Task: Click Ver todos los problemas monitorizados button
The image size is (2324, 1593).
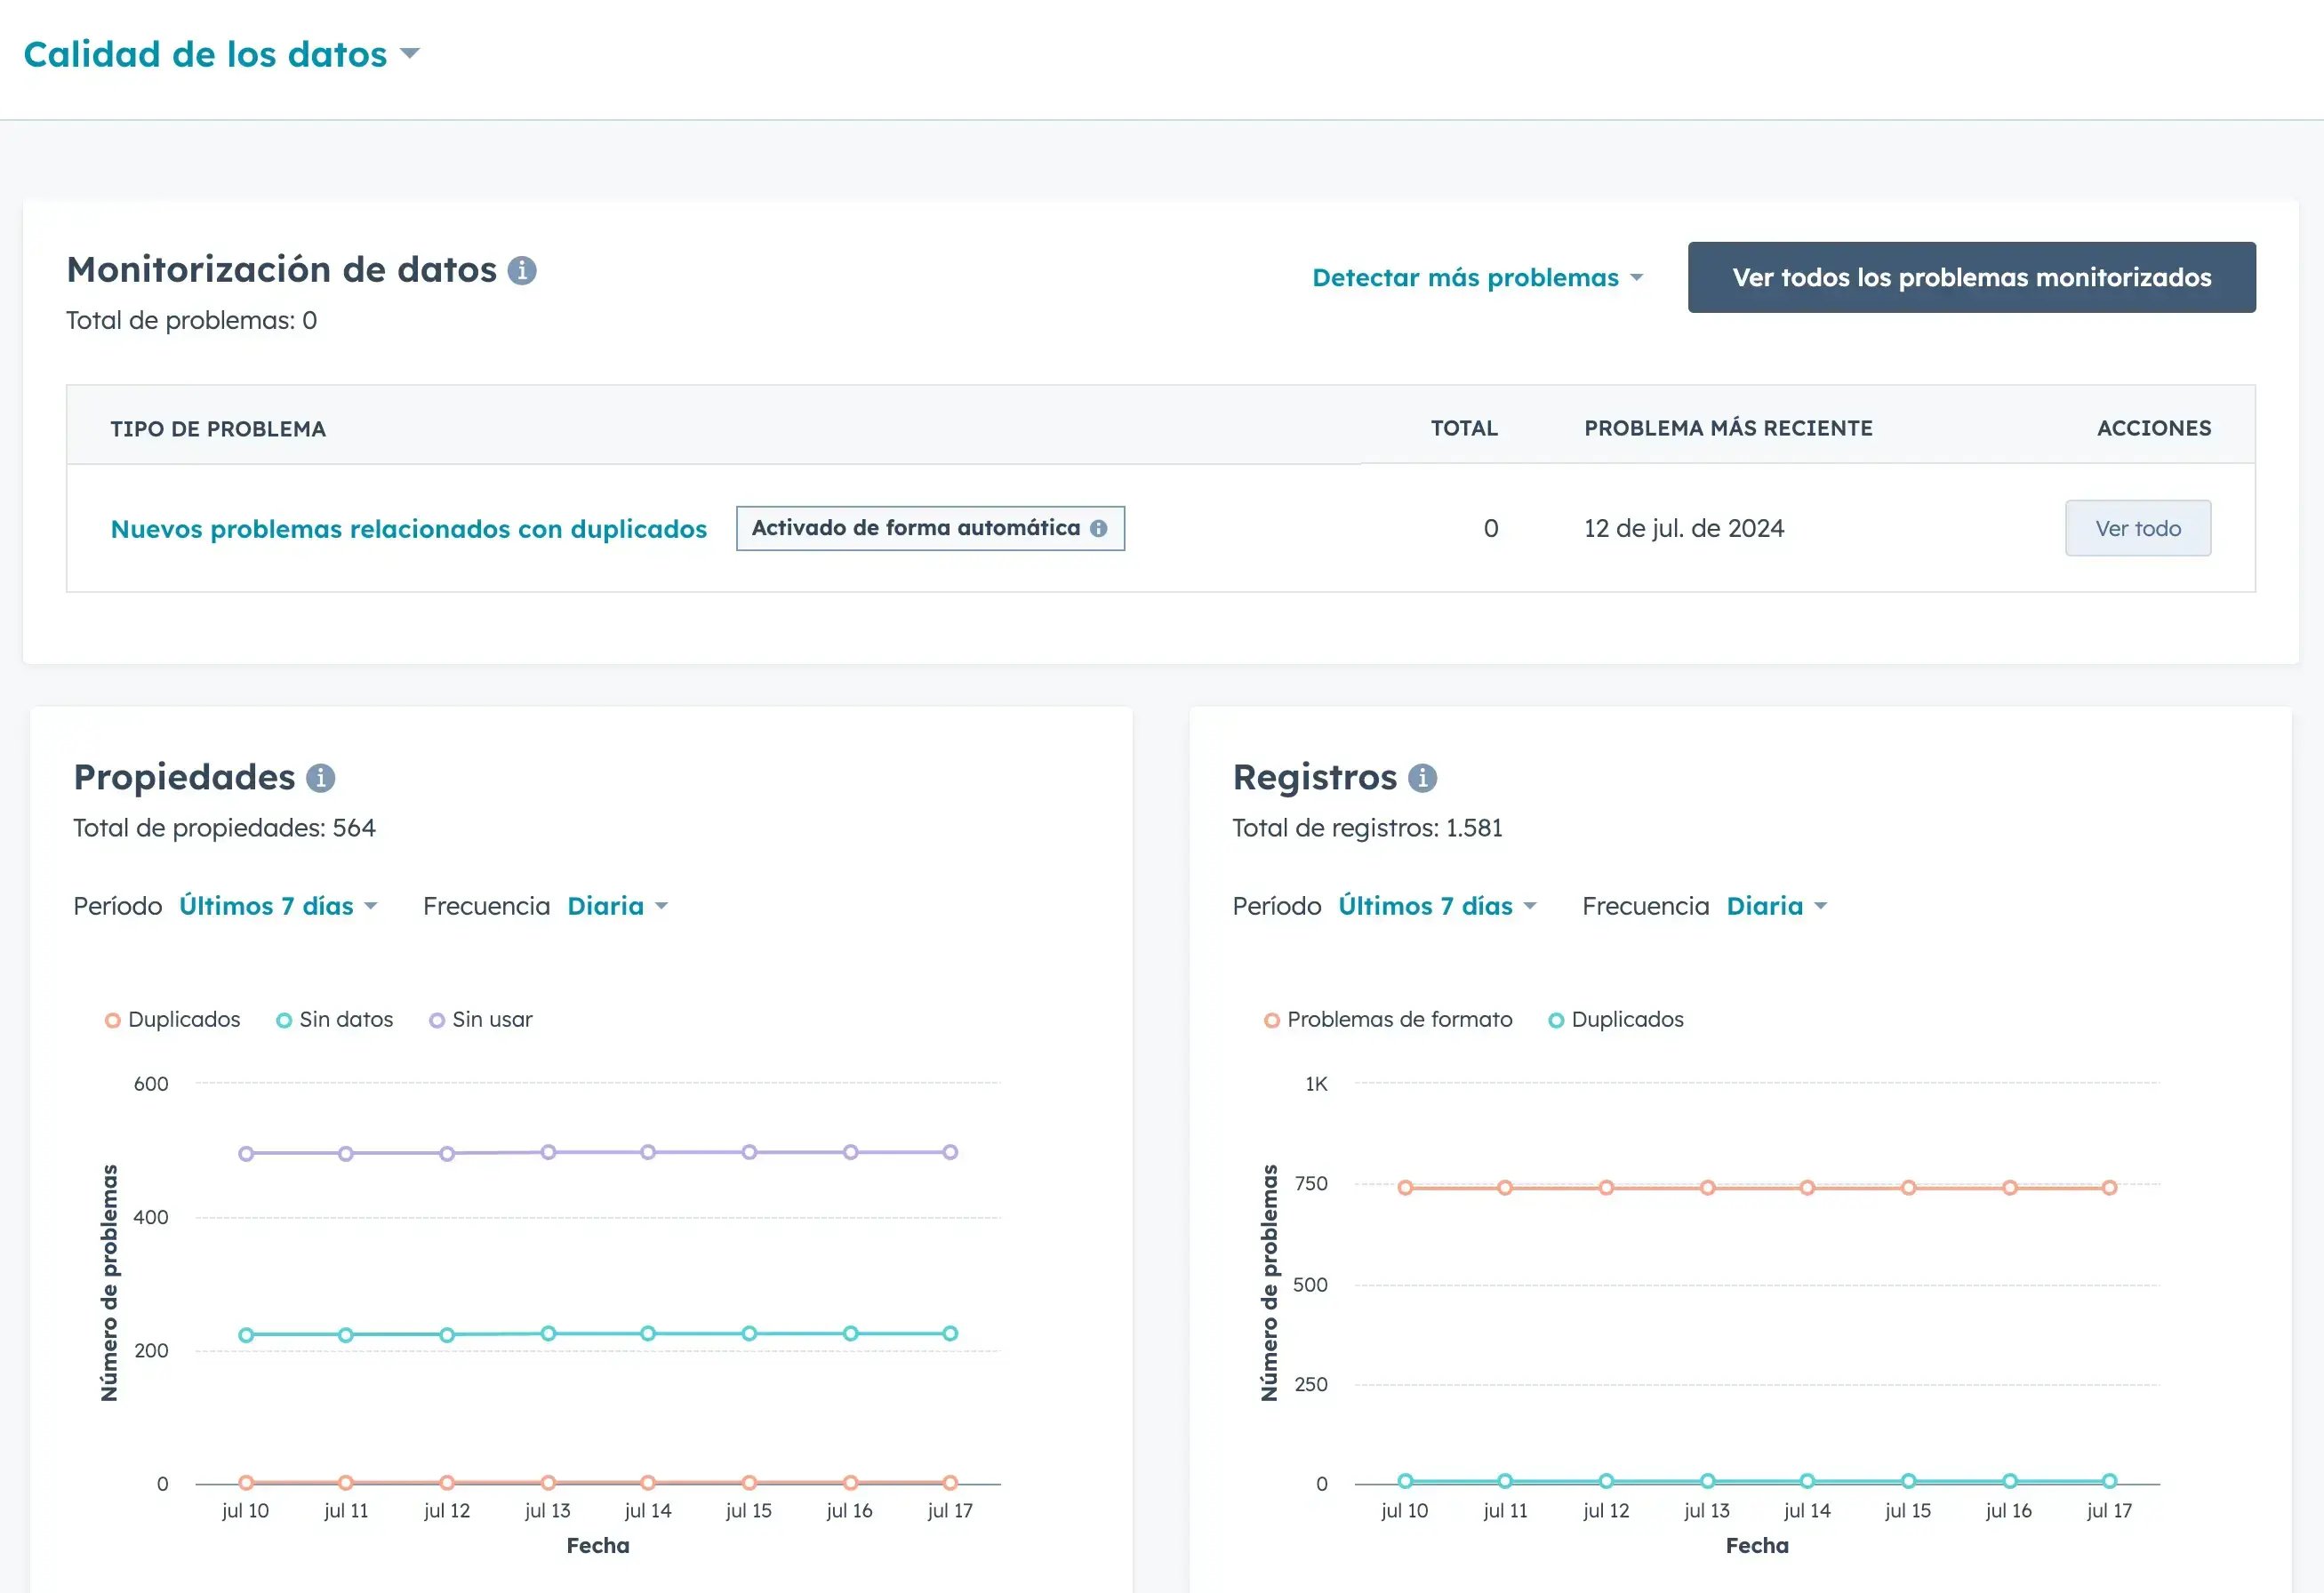Action: (1971, 277)
